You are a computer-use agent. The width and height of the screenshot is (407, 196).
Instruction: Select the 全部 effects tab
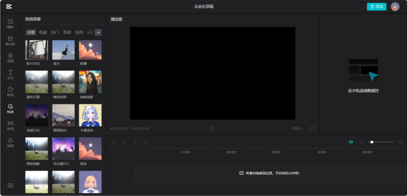click(x=31, y=32)
